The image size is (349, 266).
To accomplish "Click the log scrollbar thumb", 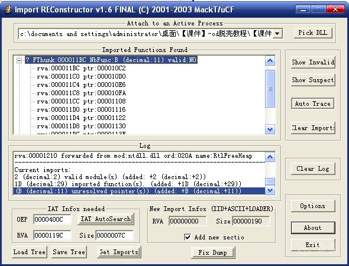I will 270,181.
